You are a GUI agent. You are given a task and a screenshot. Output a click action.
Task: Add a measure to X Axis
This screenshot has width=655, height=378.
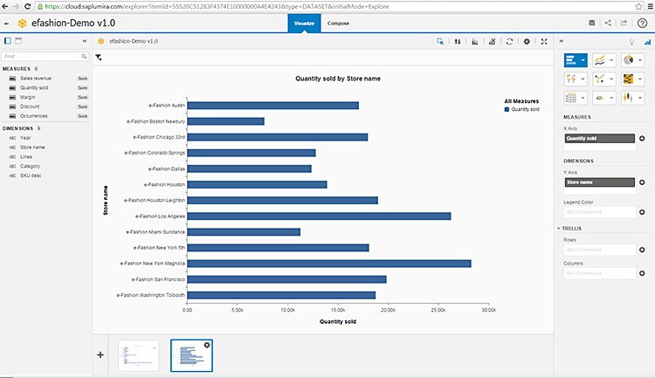[642, 138]
